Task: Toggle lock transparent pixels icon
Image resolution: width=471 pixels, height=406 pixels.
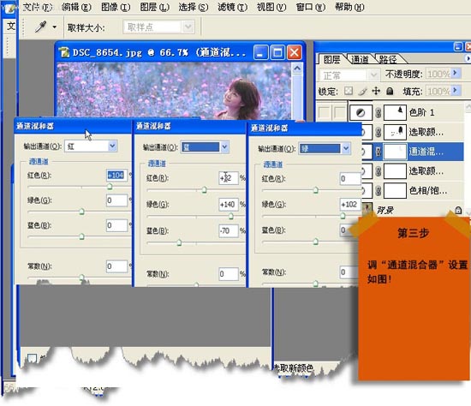Action: 349,91
